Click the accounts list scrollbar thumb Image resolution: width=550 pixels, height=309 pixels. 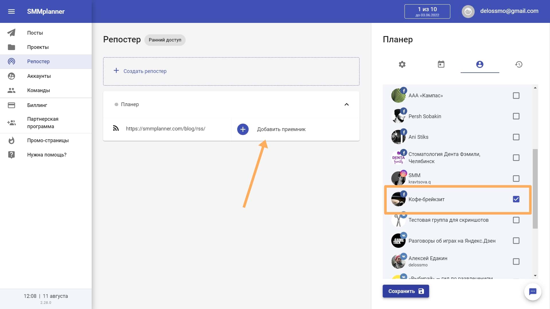[535, 189]
